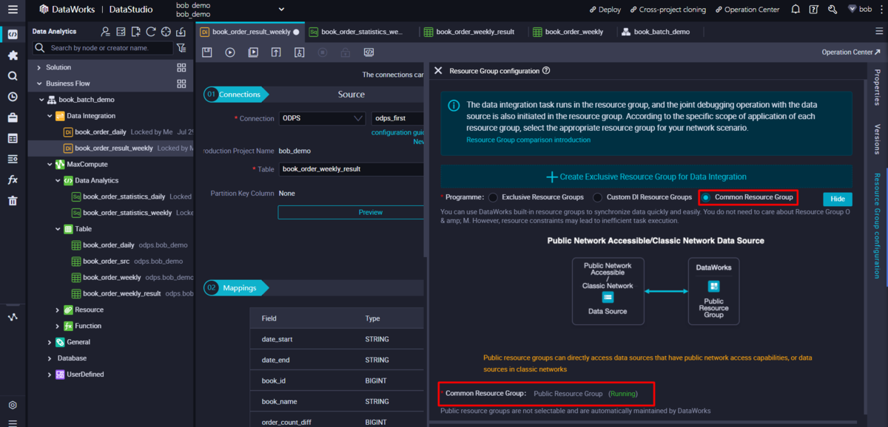
Task: Open the Properties side tab
Action: click(x=878, y=88)
